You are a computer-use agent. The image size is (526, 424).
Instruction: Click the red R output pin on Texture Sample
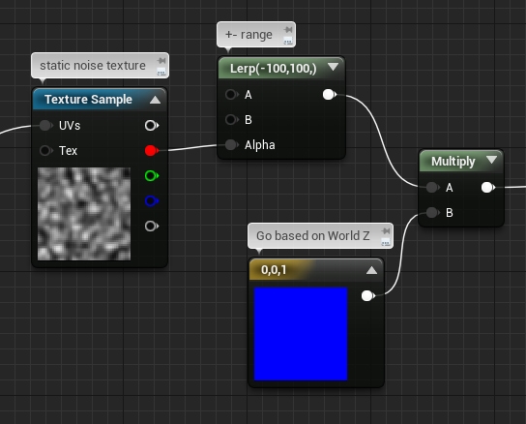click(151, 150)
